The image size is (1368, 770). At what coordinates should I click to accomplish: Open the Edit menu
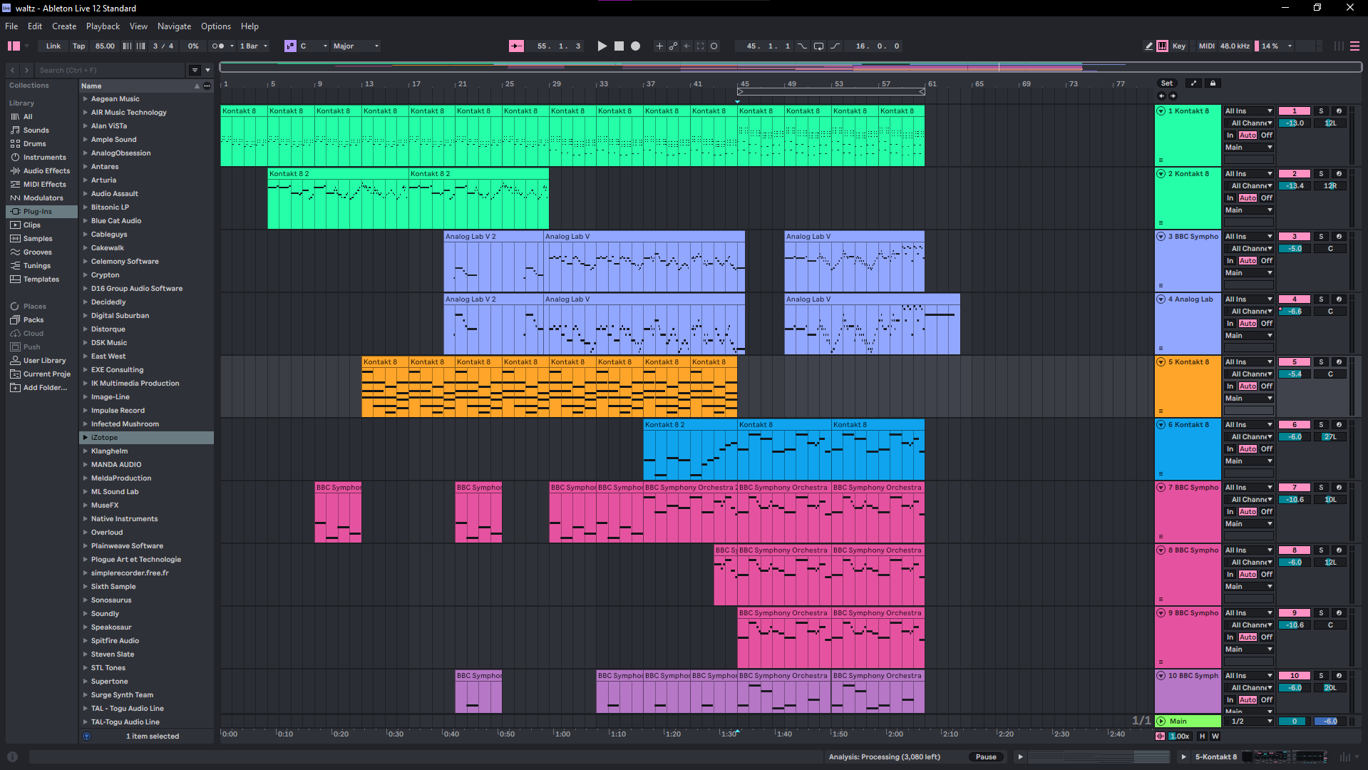[x=35, y=26]
